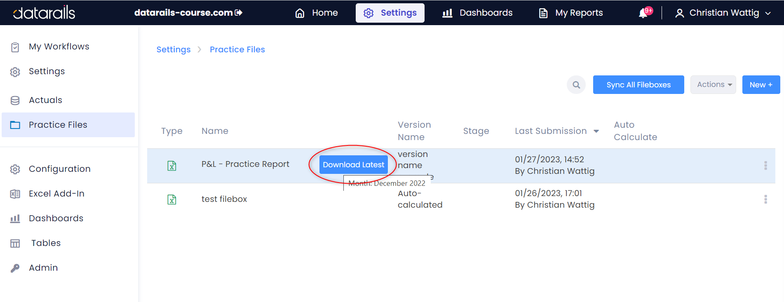Click the Actuals database icon
Screen dimensions: 784x302
point(15,101)
